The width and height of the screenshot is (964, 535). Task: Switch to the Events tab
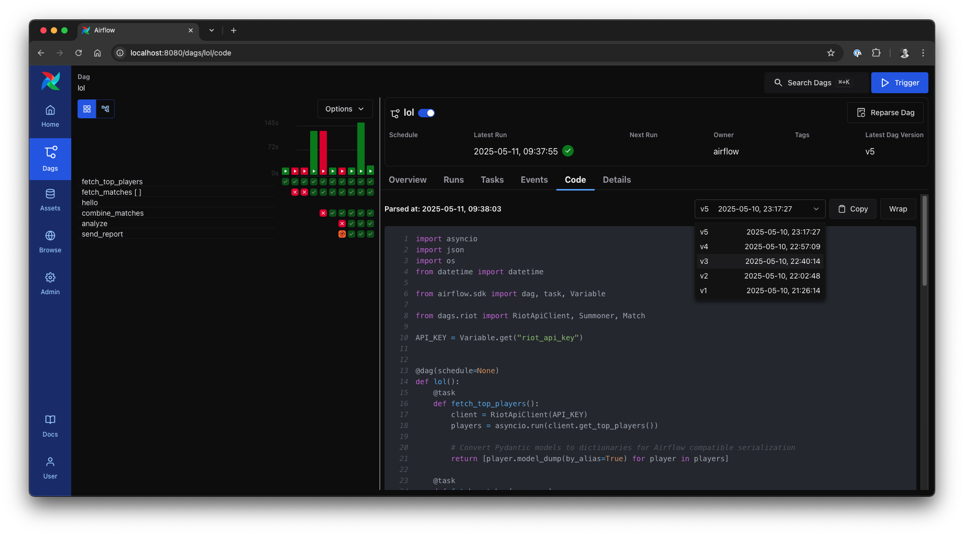[534, 180]
